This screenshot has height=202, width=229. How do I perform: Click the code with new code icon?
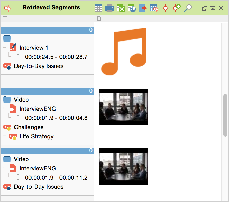pyautogui.click(x=176, y=8)
